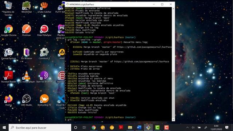Screen dimensions: 233x131
Task: Click '237465e Plato de arroz' line
Action: point(85,69)
